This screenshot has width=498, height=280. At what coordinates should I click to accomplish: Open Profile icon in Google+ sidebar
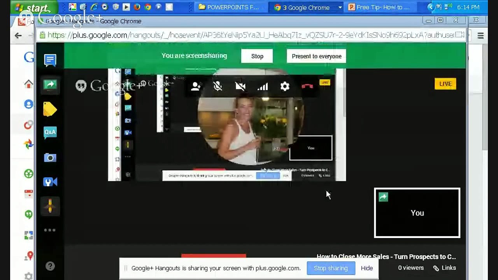28,104
